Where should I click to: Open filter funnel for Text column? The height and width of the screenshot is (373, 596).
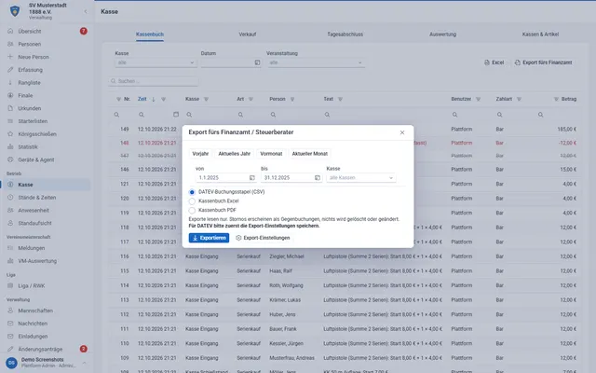pyautogui.click(x=340, y=100)
